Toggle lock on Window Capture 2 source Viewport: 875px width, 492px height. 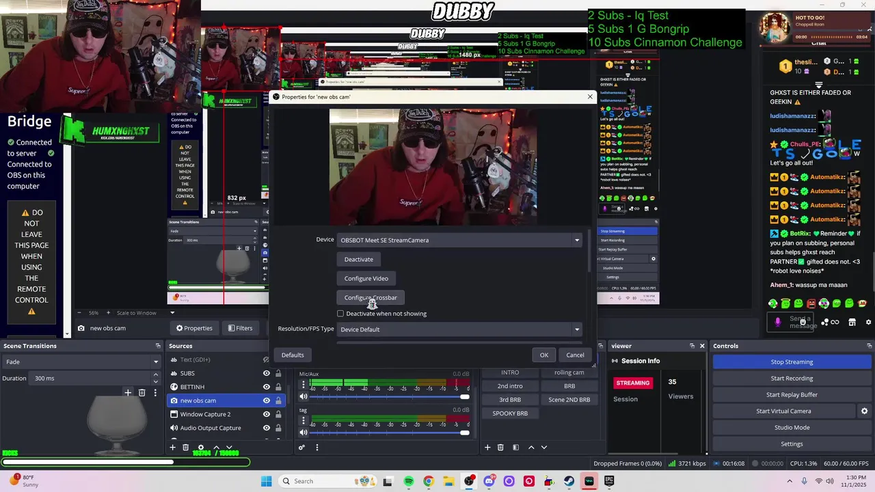point(278,414)
